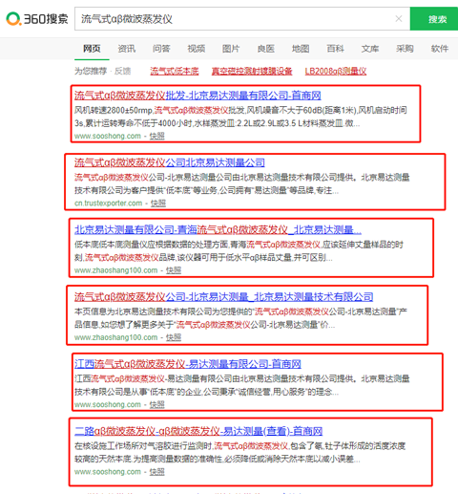The image size is (458, 494).
Task: Go to the 采购 tab
Action: click(x=405, y=49)
